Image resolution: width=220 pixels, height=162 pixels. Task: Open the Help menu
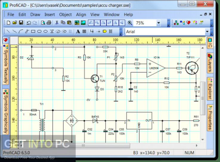click(128, 14)
